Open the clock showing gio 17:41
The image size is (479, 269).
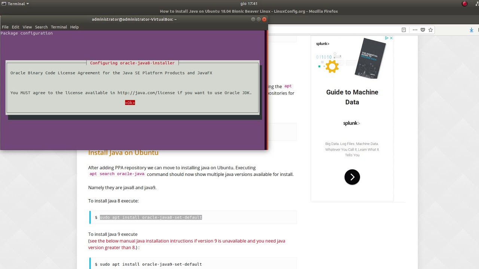pyautogui.click(x=248, y=4)
